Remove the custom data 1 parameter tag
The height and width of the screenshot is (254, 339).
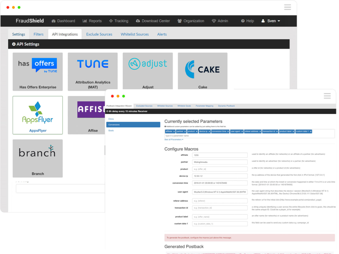311,131
